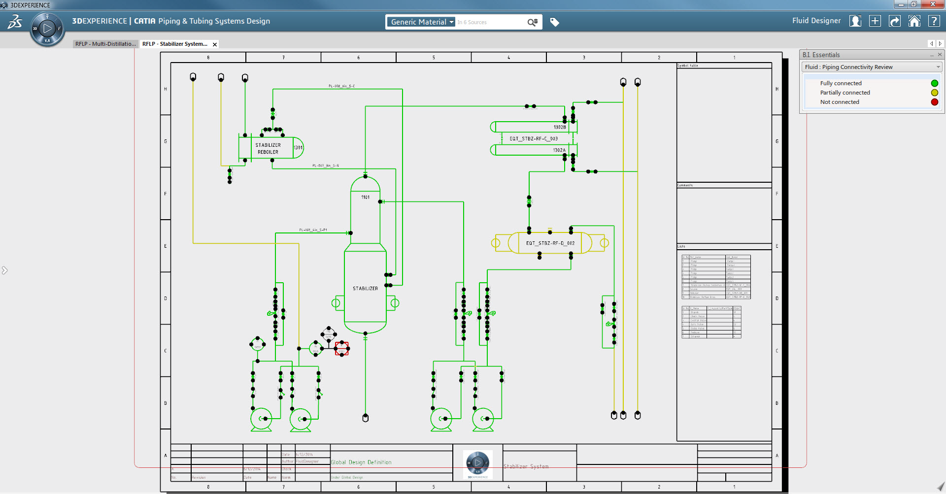Image resolution: width=946 pixels, height=494 pixels.
Task: Open the compass play button
Action: click(x=47, y=29)
